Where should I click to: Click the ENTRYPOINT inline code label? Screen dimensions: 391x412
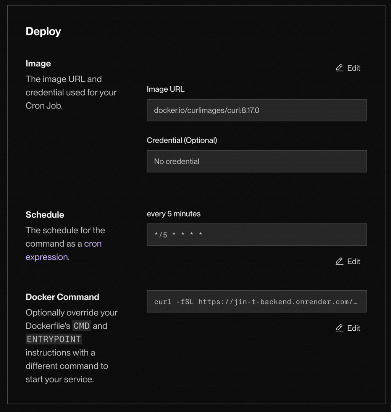53,339
